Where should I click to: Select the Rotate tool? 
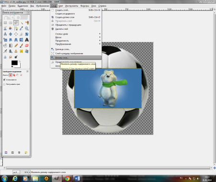(x=27, y=34)
